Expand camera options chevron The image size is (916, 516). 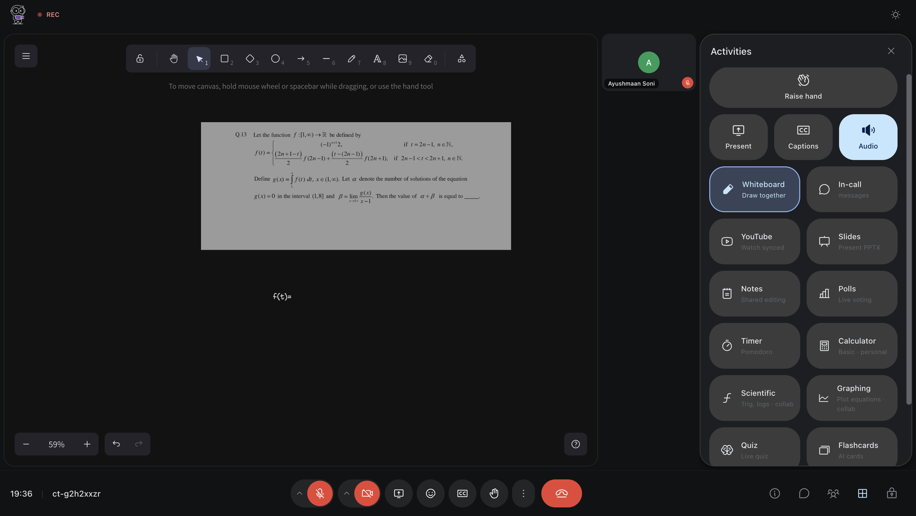coord(346,493)
